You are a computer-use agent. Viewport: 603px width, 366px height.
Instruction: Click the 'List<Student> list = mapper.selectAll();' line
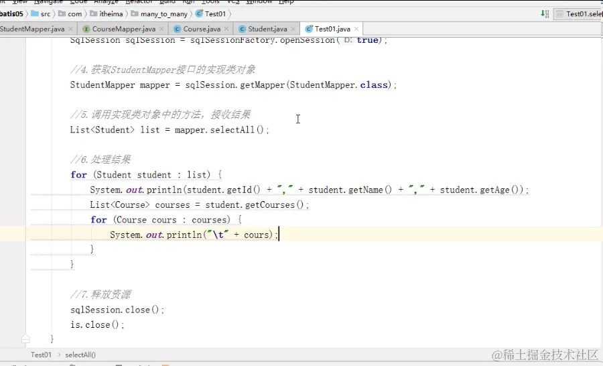(x=170, y=129)
